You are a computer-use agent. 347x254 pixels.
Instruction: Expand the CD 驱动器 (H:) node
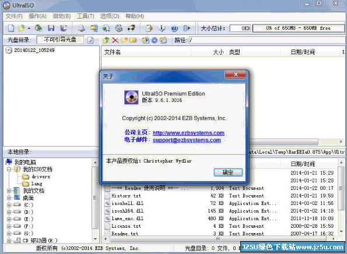(9, 240)
